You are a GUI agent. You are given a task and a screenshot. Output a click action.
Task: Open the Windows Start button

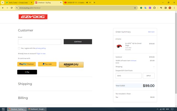pos(3,109)
